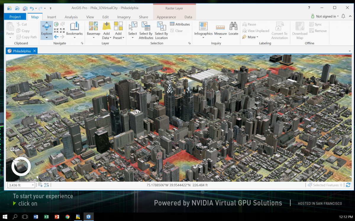Click the coordinates readout in status bar
The image size is (355, 221).
[x=177, y=185]
